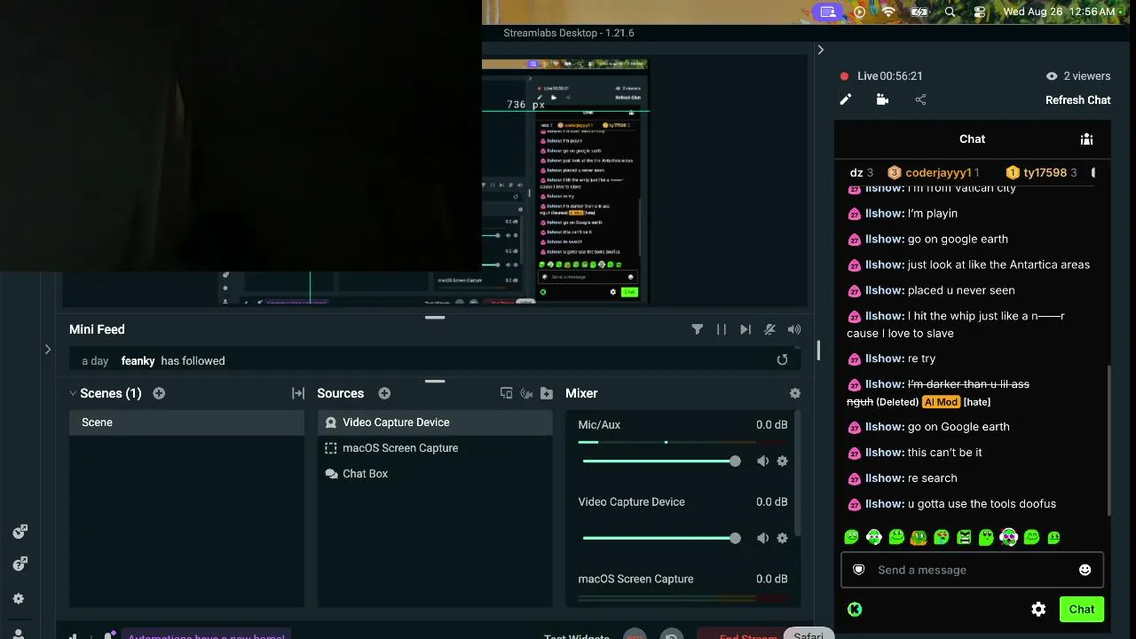1136x639 pixels.
Task: Select the Video Capture Device source
Action: 435,422
